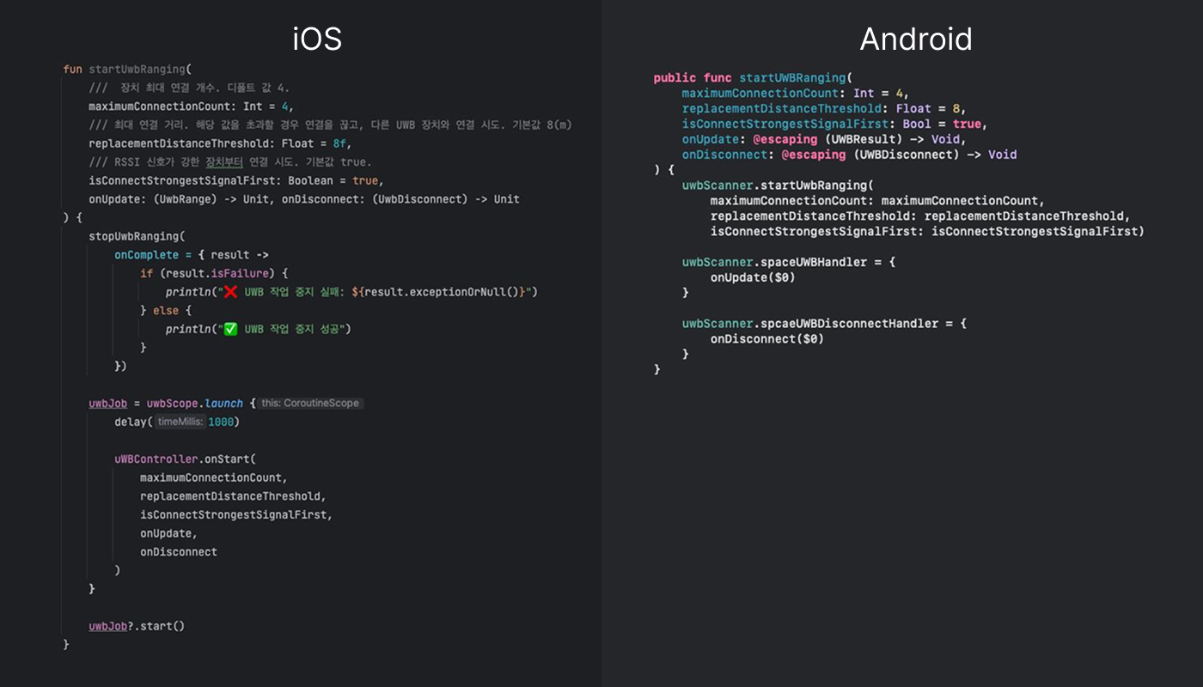
Task: Click "maximumConnectionCount: Int = 4," in the Android panel
Action: (796, 94)
